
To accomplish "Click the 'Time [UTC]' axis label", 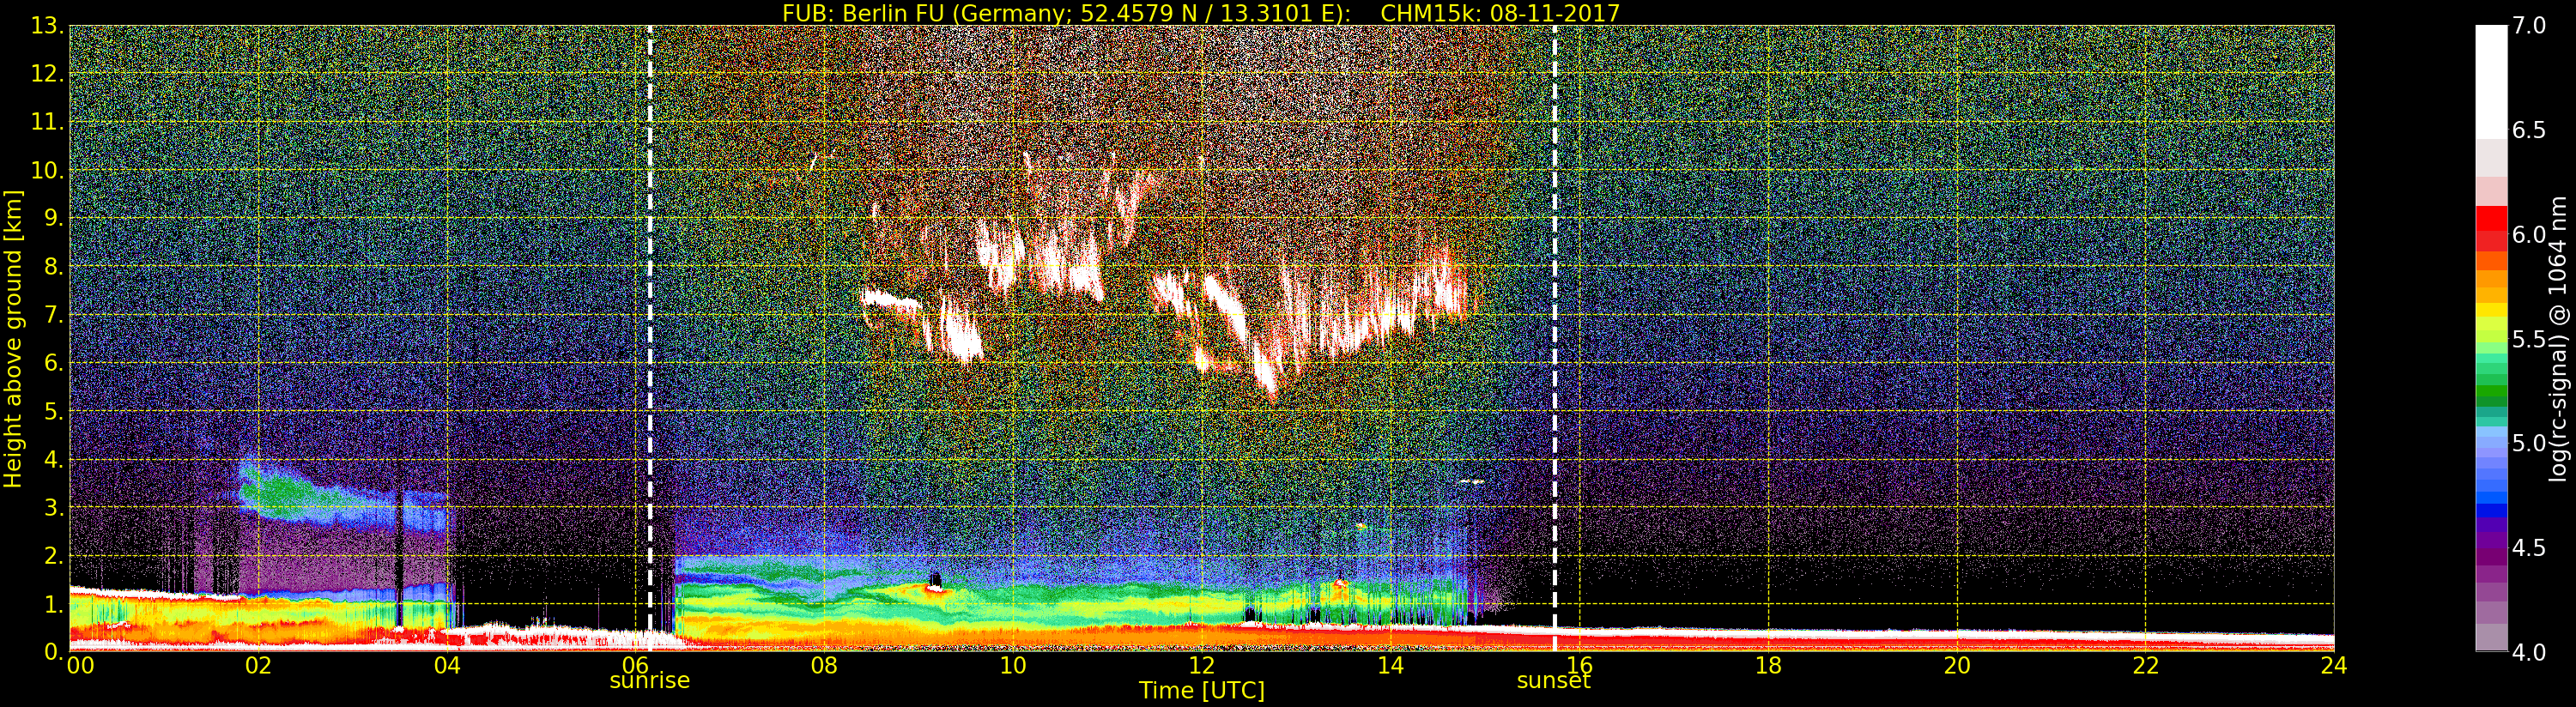I will (x=1202, y=690).
